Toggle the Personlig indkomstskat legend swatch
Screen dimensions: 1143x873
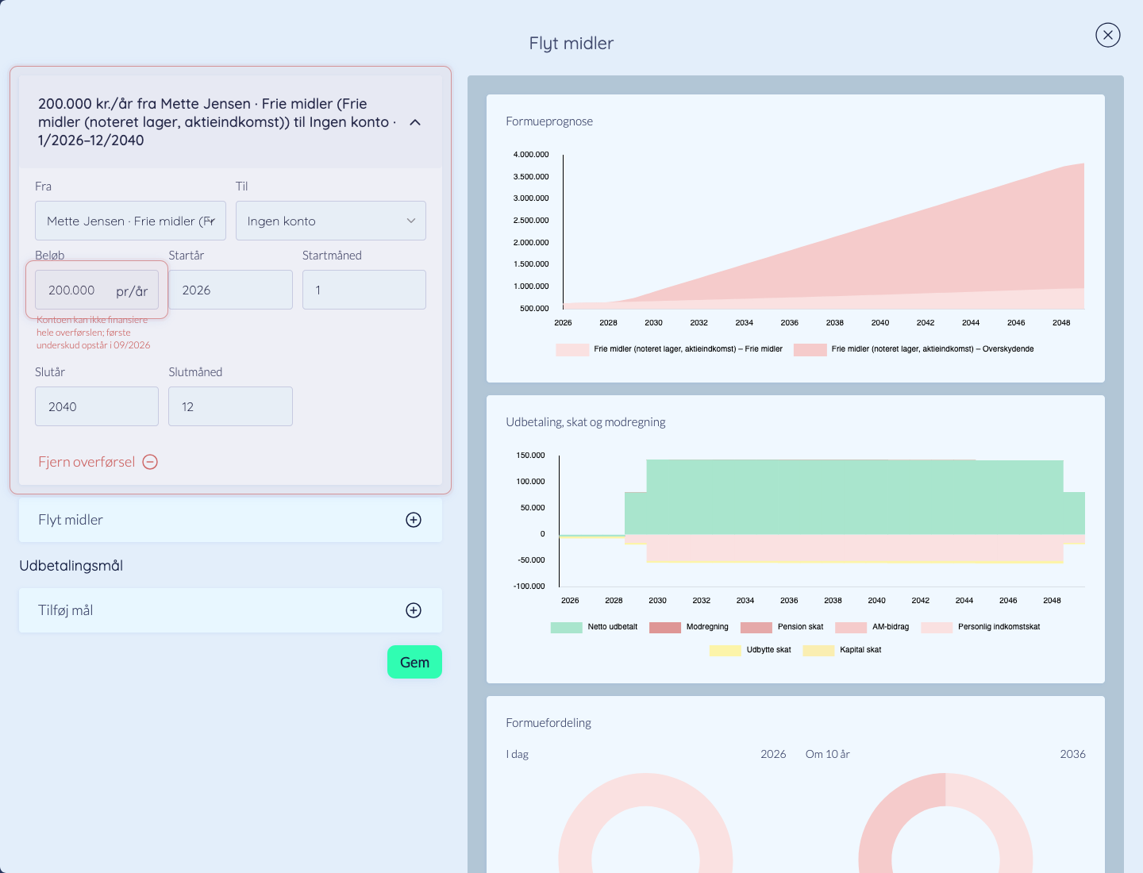[937, 627]
